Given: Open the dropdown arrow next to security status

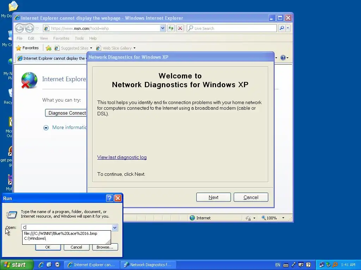Looking at the screenshot, I should pos(254,218).
